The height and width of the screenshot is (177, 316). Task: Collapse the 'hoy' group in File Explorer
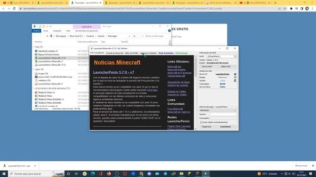point(34,47)
